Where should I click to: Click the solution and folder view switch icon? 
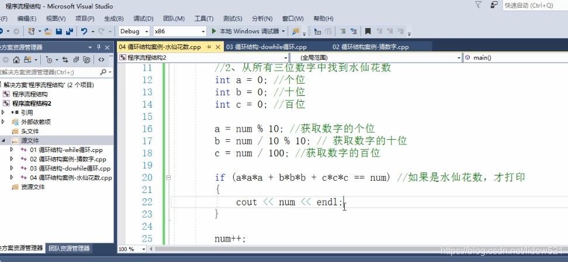28,60
